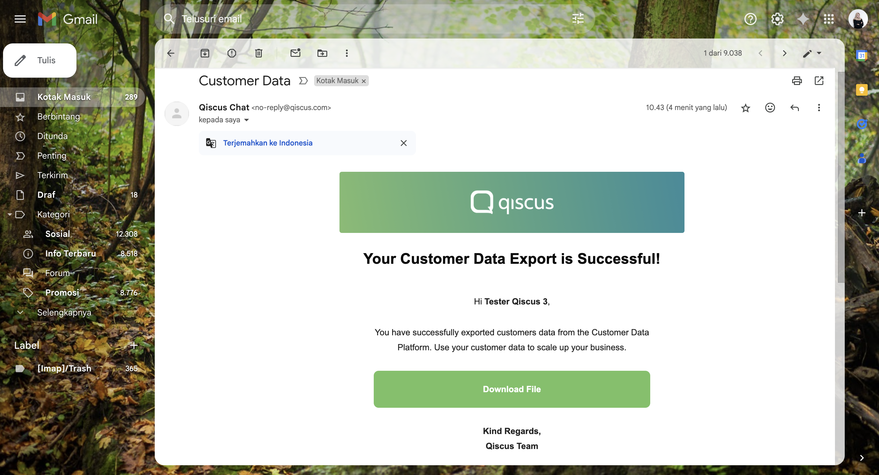
Task: Toggle the importance marker beside subject
Action: pyautogui.click(x=303, y=81)
